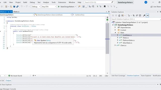Collapse the GoldState class outline on line 5
Screen dimensions: 161x90
(x=6, y=26)
